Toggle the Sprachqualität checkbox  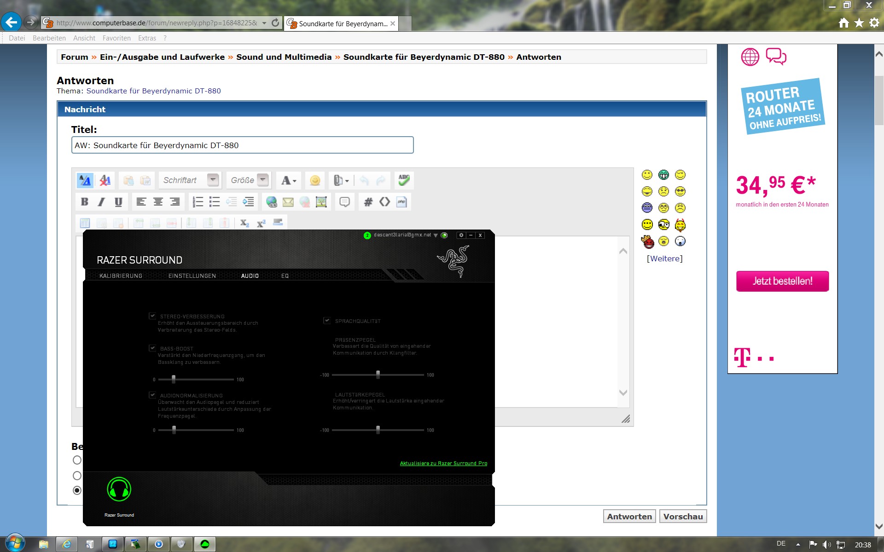(327, 321)
